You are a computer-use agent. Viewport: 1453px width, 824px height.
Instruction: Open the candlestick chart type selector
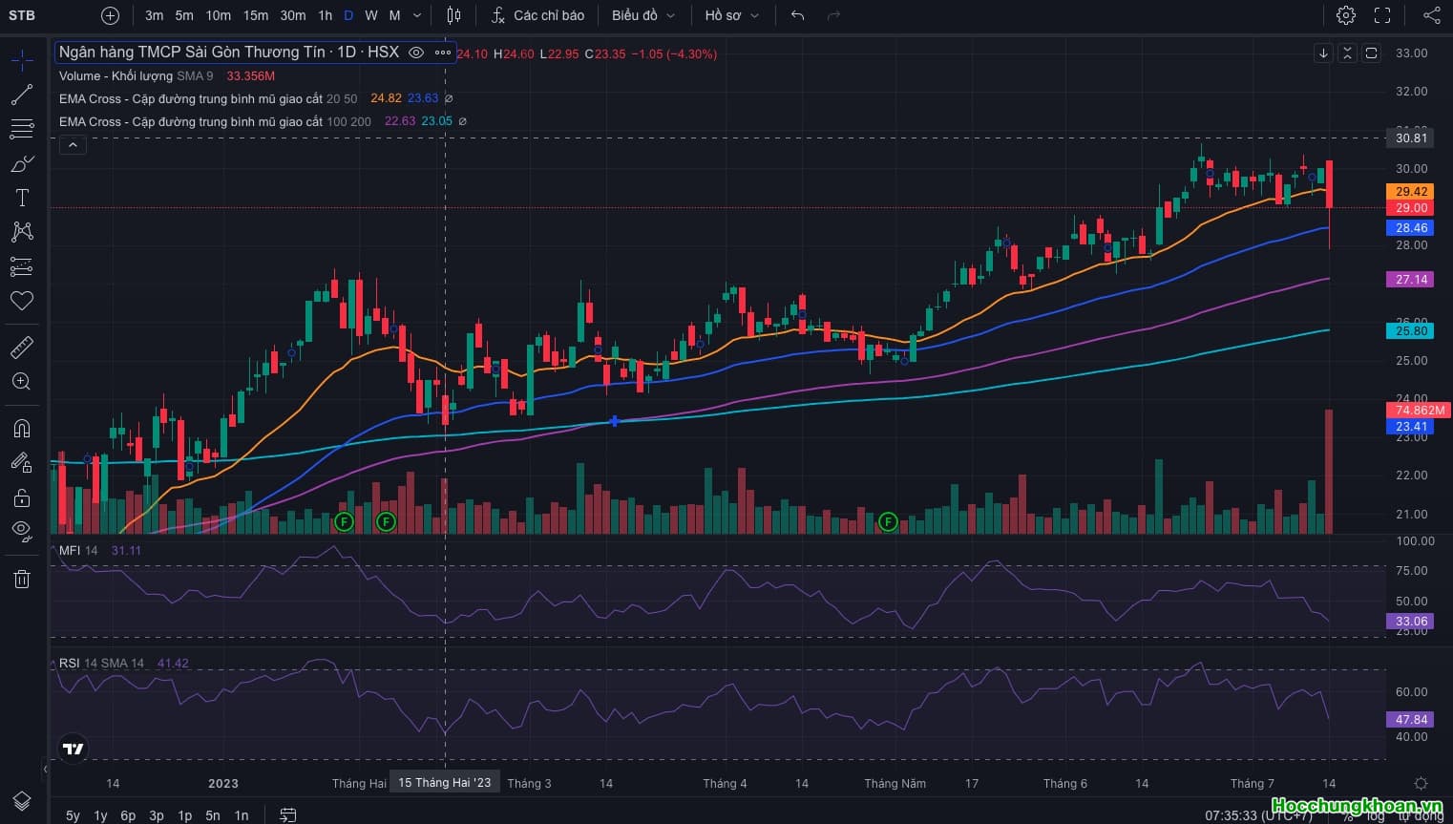point(453,15)
